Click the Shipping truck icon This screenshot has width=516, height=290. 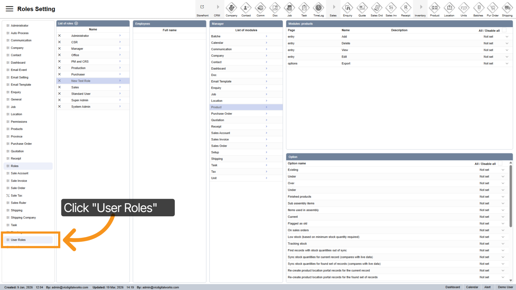[507, 8]
